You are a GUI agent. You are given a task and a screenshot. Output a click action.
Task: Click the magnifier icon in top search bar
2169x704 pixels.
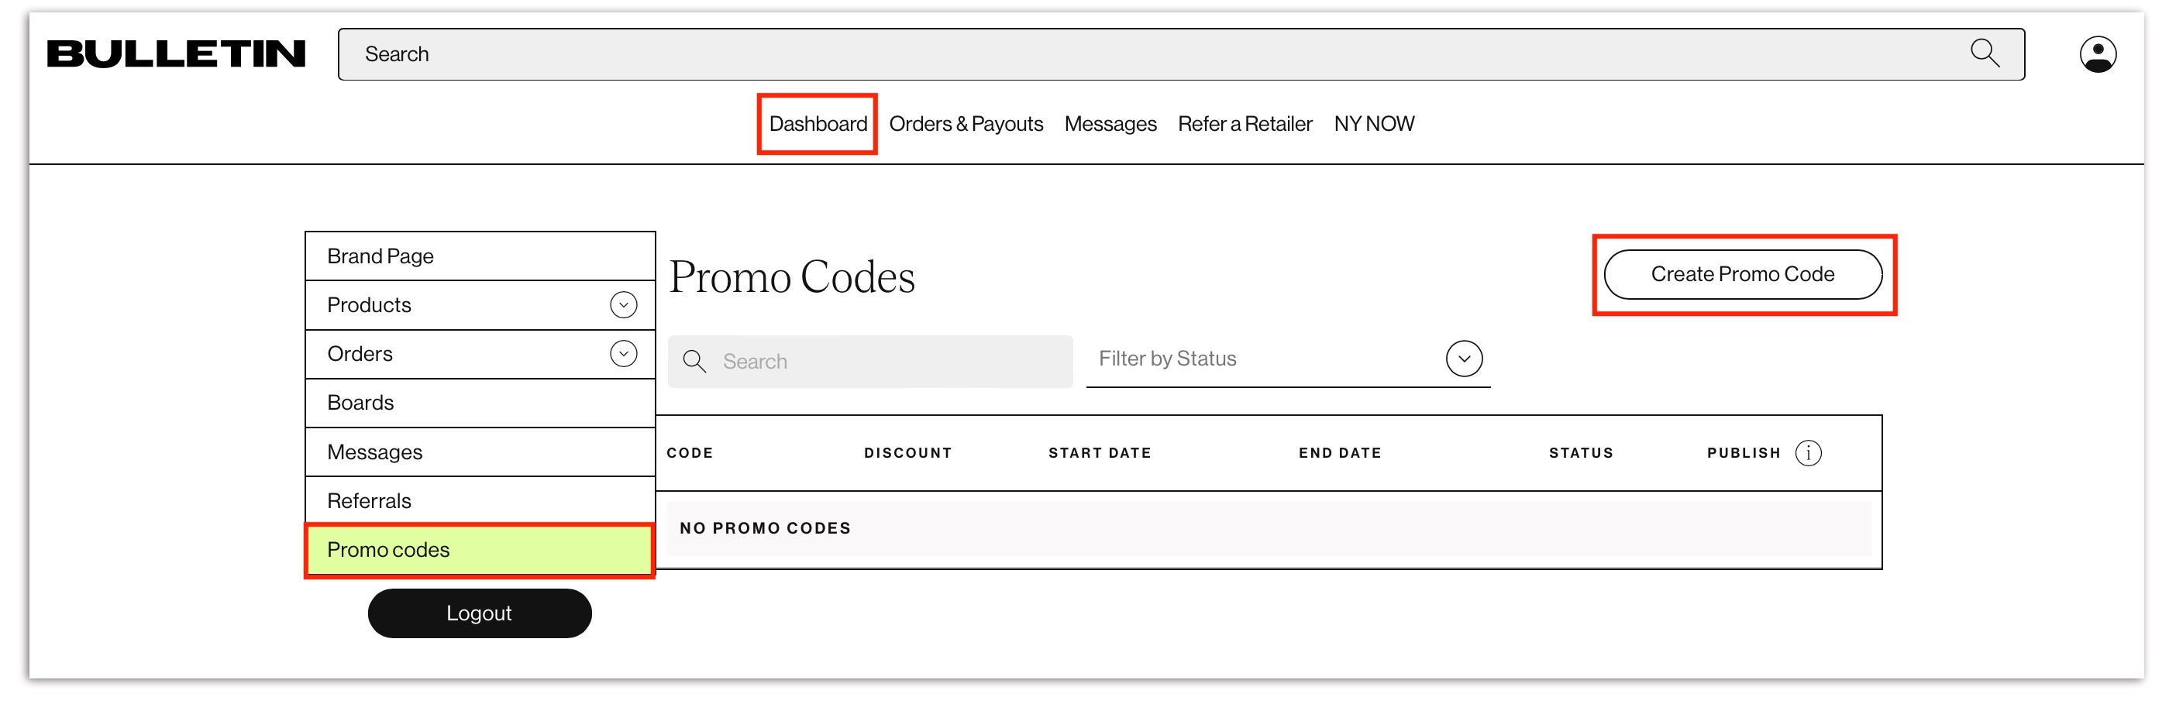[1984, 54]
